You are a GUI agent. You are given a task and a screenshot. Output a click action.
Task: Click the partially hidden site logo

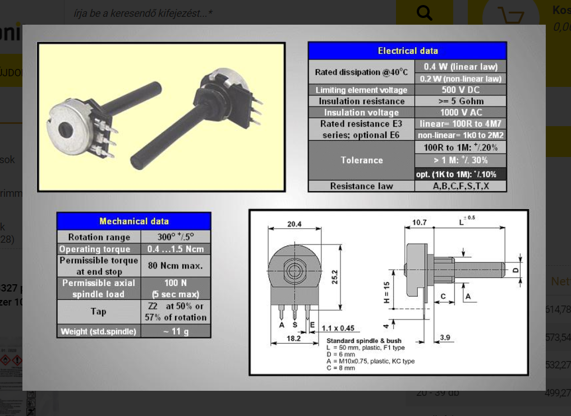(x=10, y=34)
